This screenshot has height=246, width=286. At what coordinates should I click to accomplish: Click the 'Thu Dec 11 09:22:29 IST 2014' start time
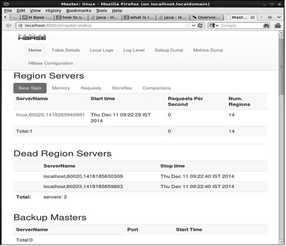point(120,118)
